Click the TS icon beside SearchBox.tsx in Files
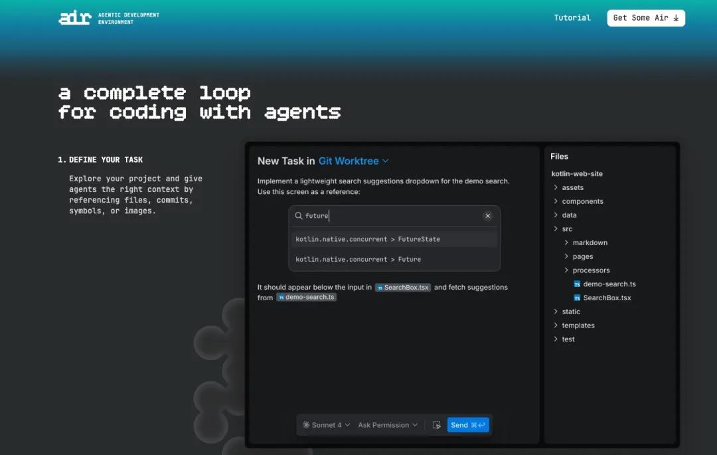The width and height of the screenshot is (717, 455). coord(576,298)
